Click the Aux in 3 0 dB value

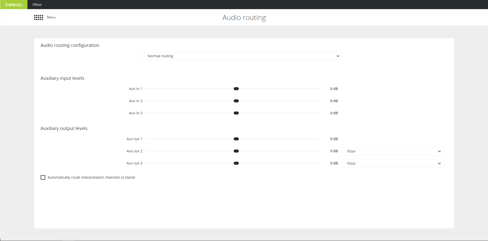334,113
